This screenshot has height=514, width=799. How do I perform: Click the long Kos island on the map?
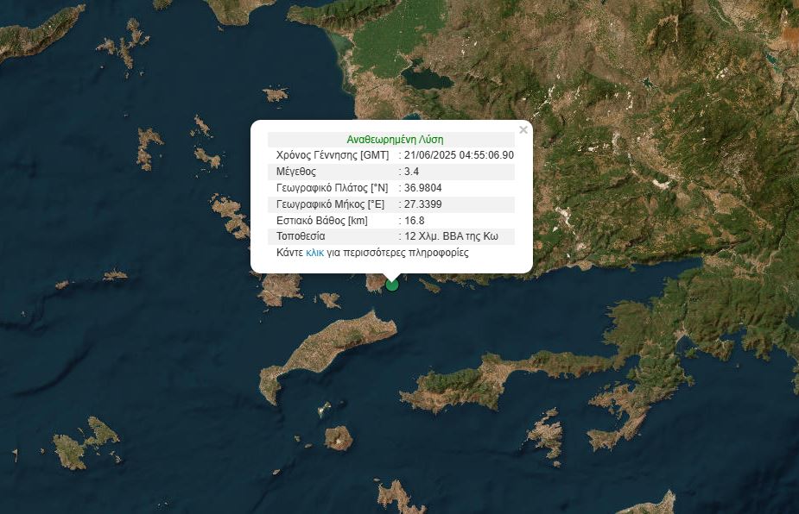328,350
